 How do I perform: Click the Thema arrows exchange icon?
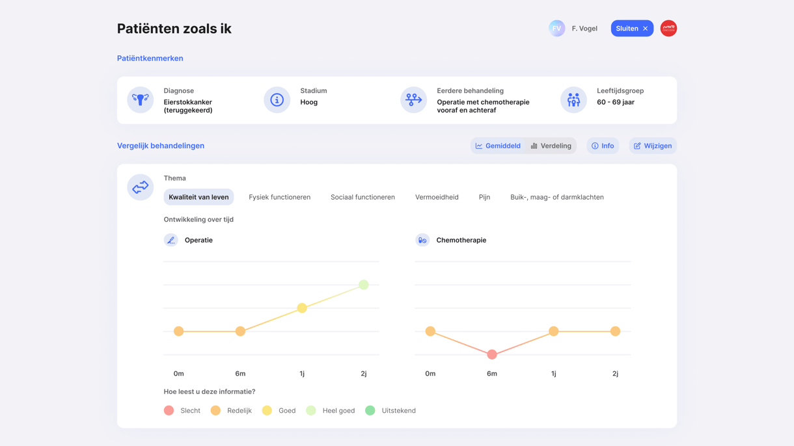[140, 187]
